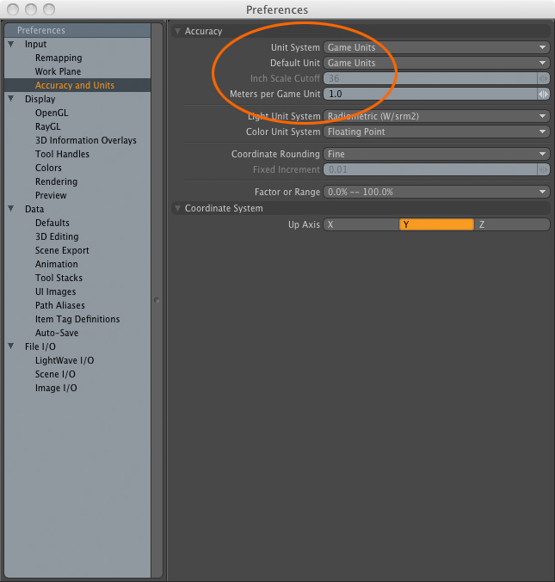Open LightWave I/O preferences
Viewport: 555px width, 582px height.
65,360
